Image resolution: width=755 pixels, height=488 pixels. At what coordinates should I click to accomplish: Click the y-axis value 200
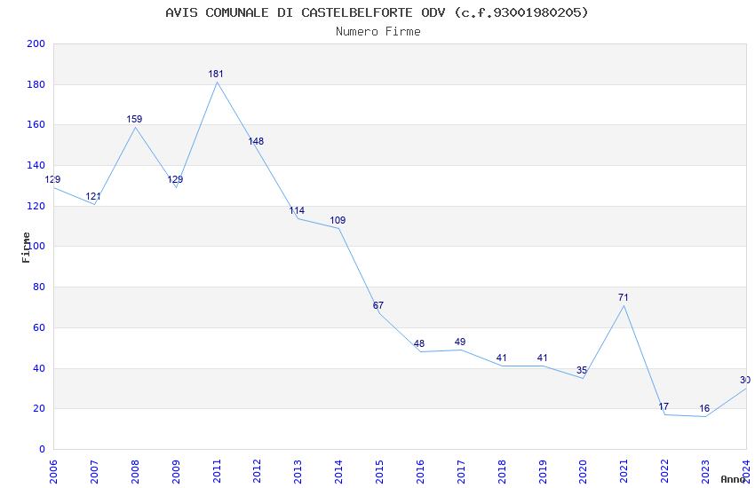coord(36,43)
